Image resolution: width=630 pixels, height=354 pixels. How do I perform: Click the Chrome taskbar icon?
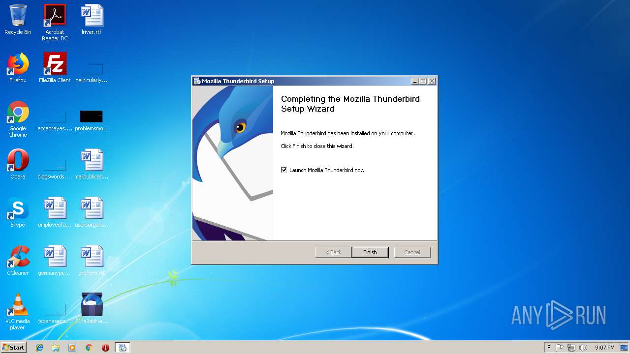click(89, 348)
